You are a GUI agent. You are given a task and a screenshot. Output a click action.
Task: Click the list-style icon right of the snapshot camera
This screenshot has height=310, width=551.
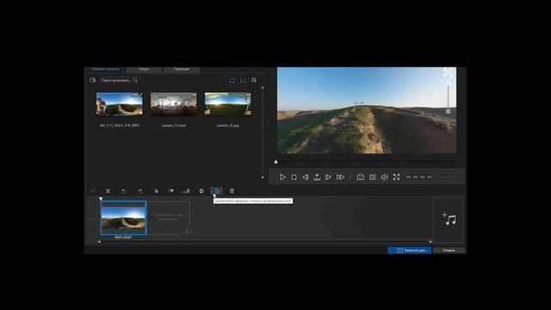[373, 177]
